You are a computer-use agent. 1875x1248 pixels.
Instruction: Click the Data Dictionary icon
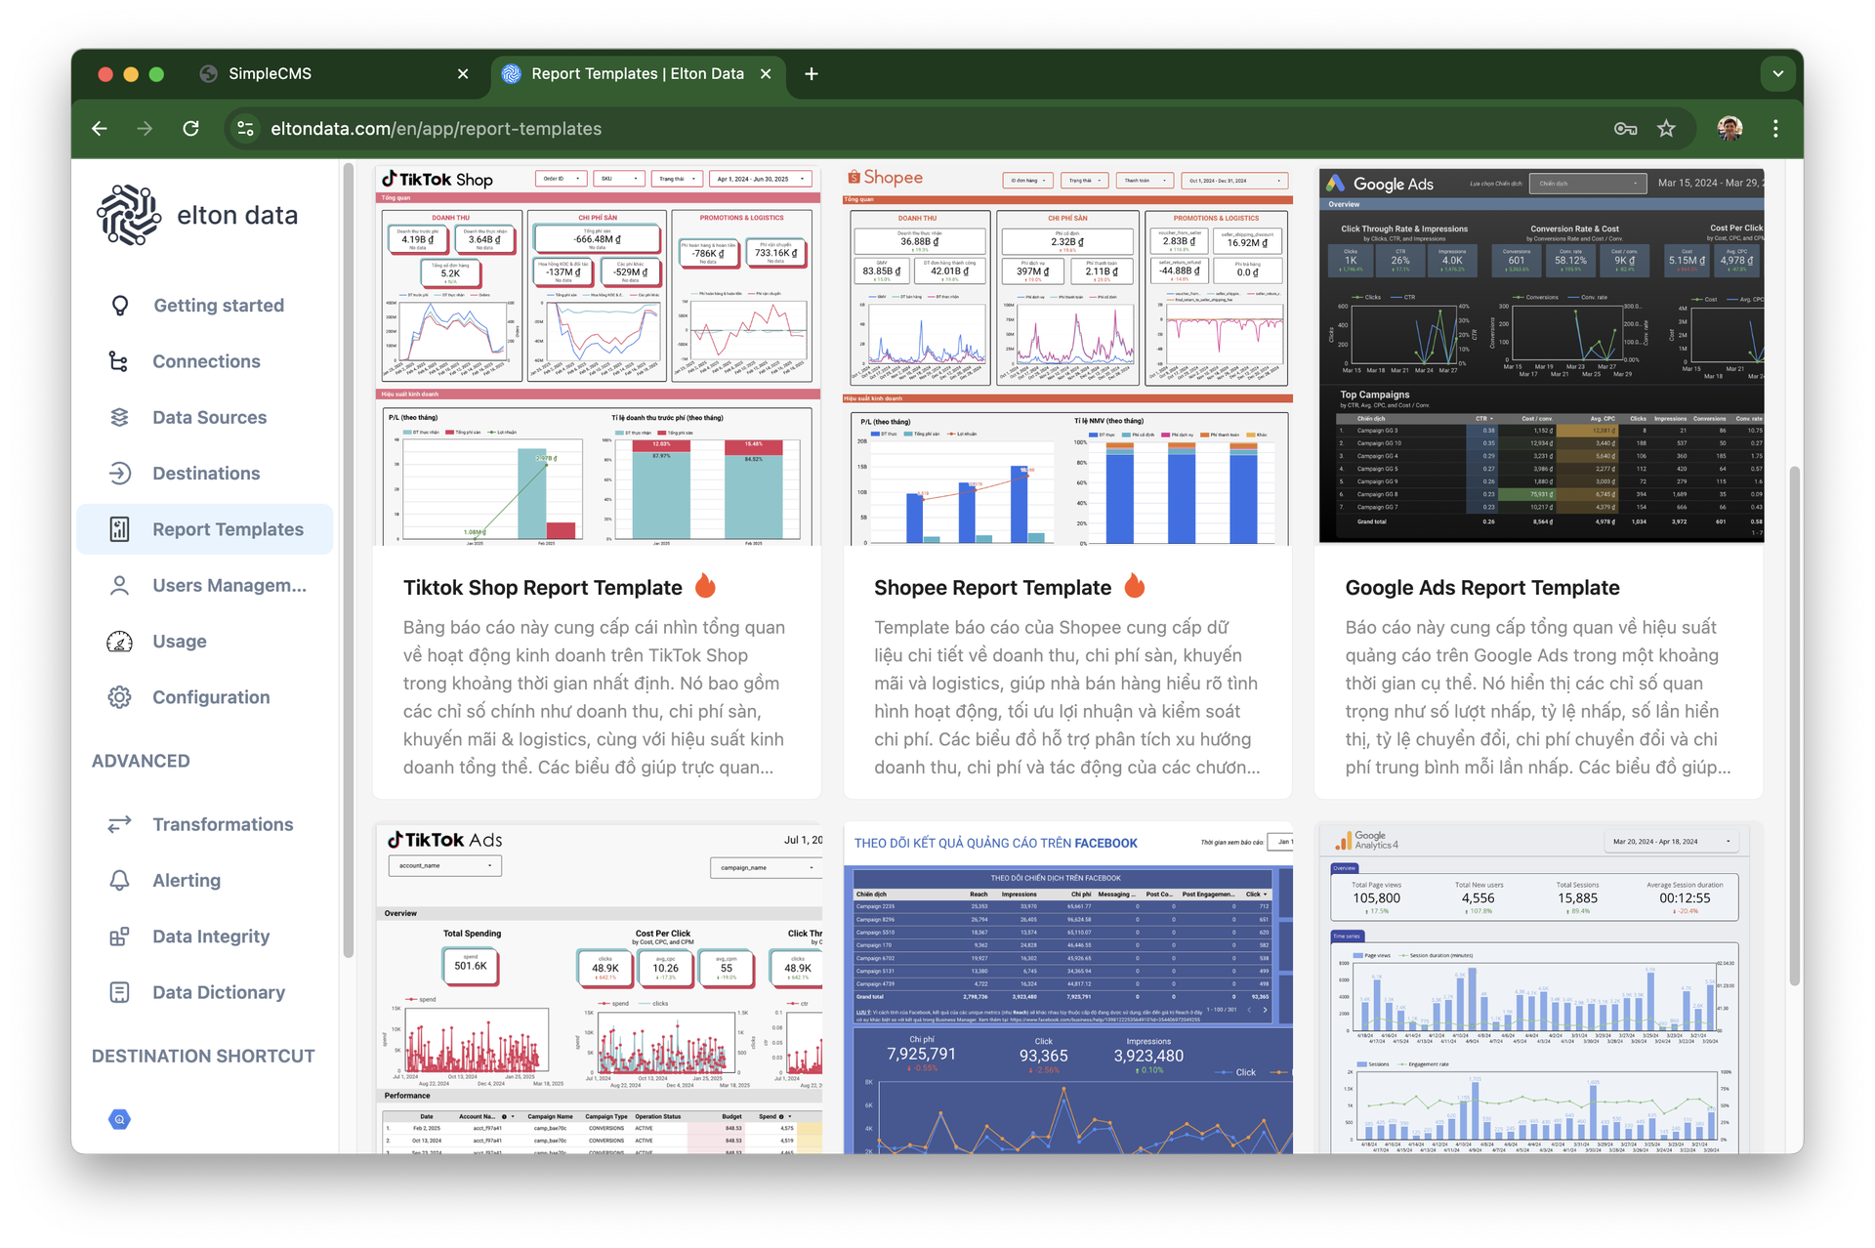pos(119,992)
